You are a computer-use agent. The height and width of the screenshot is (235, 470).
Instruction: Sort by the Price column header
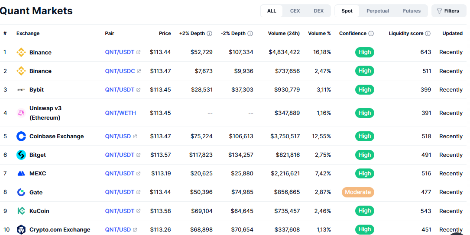coord(165,34)
